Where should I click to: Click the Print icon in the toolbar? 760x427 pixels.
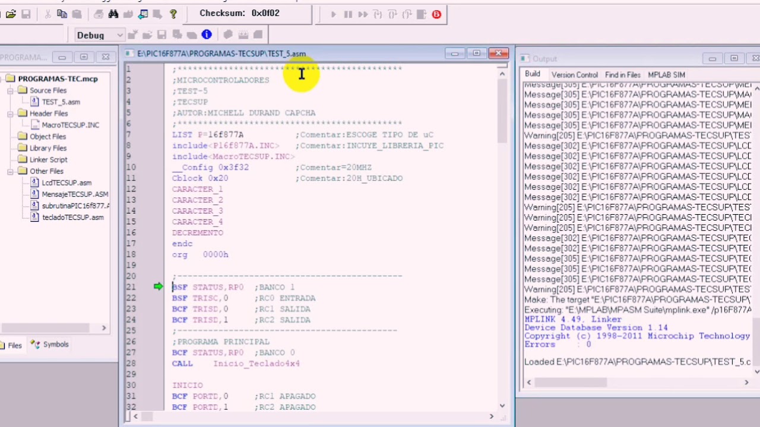pyautogui.click(x=99, y=14)
